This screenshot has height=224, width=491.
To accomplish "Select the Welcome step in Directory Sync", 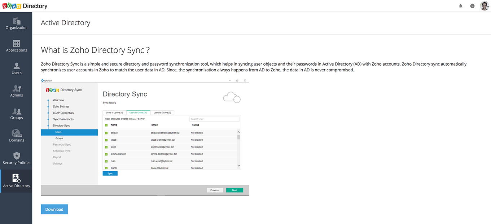I will tap(58, 100).
